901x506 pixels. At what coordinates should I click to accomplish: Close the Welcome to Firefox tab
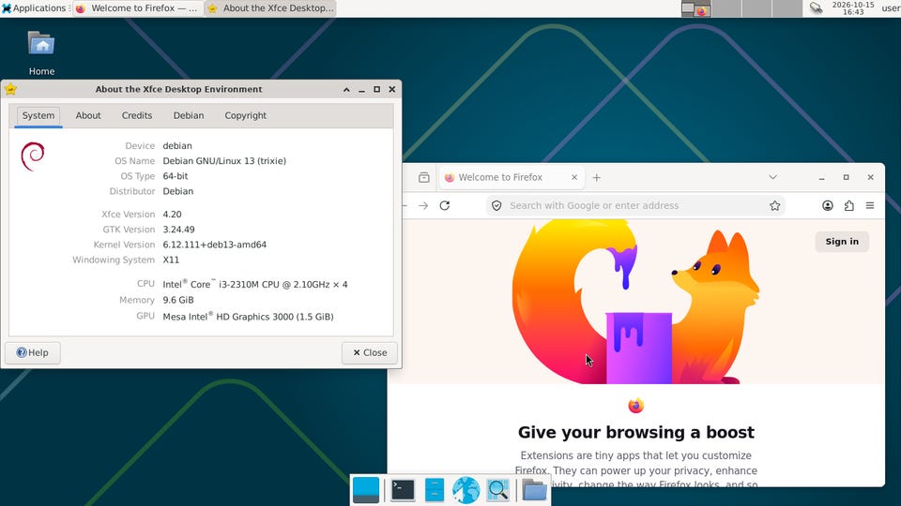pyautogui.click(x=574, y=177)
